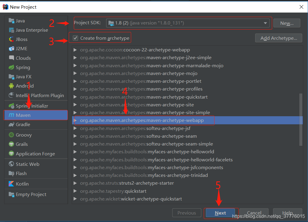Click the Empty Project icon
Image resolution: width=308 pixels, height=222 pixels.
[x=11, y=194]
